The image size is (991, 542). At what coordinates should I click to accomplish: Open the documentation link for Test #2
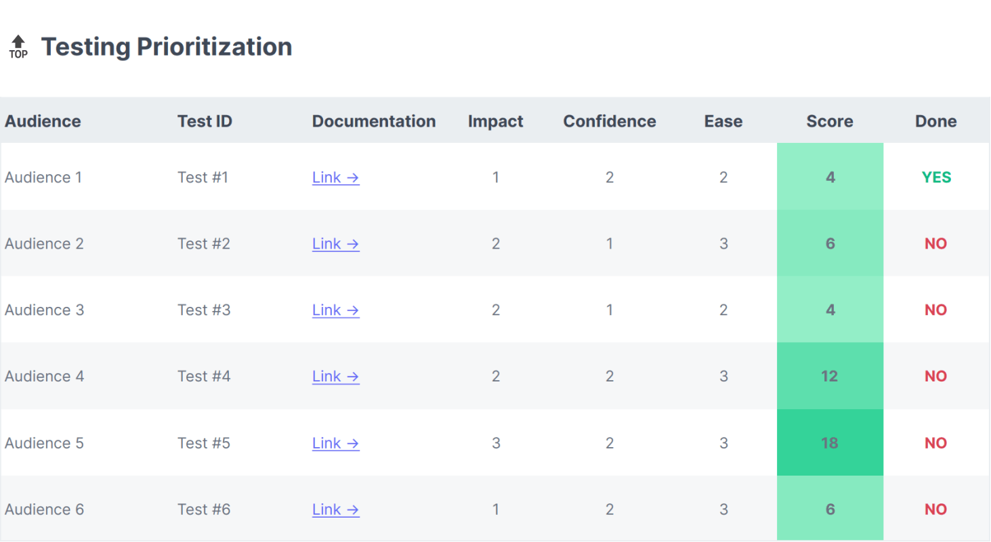click(335, 244)
